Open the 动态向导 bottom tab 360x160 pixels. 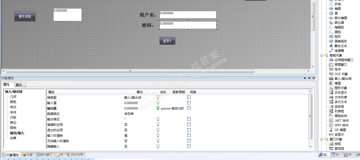[75, 155]
